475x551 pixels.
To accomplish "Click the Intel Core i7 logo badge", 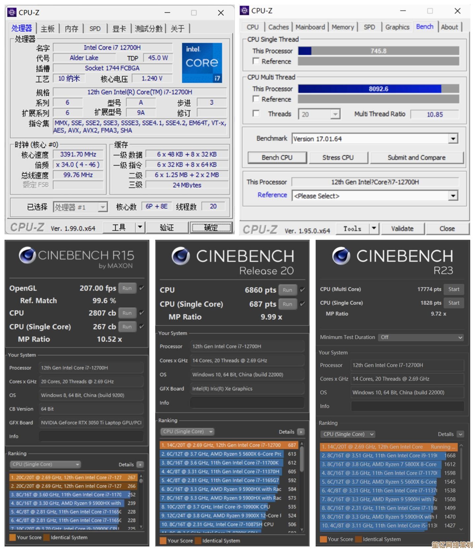I will click(202, 63).
